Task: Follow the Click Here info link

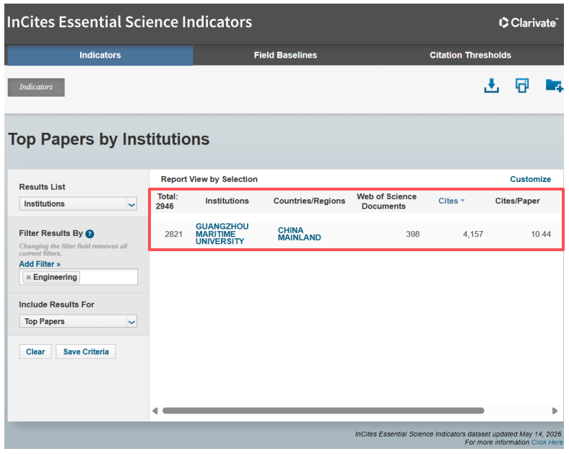Action: [x=547, y=442]
